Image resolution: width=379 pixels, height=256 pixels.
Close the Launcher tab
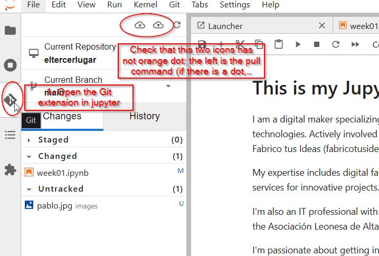click(322, 25)
